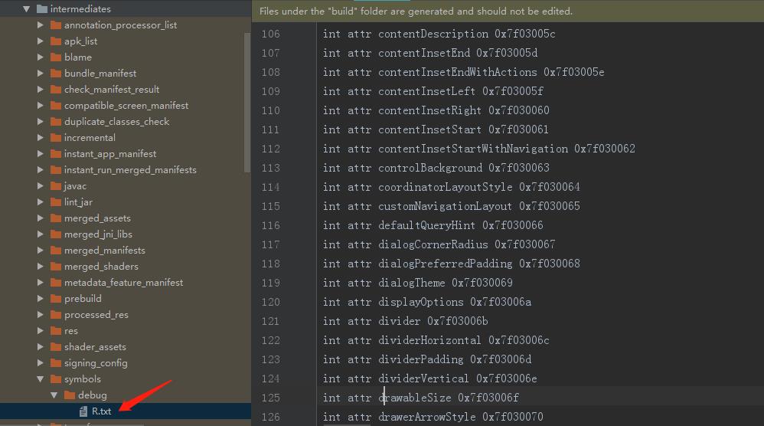764x426 pixels.
Task: Click contentInsetEndWithActions on line 108
Action: coord(458,72)
